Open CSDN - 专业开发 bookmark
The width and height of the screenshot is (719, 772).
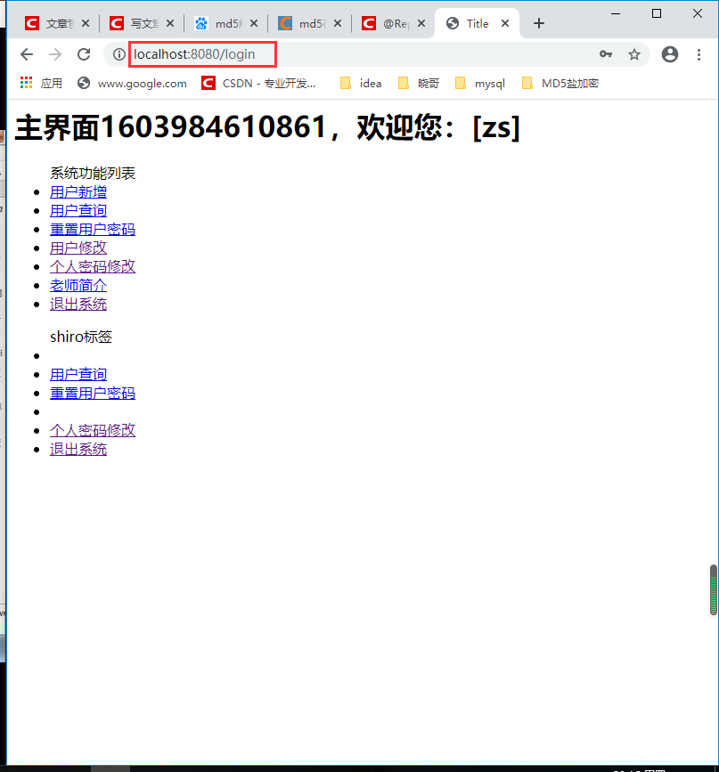pyautogui.click(x=258, y=83)
